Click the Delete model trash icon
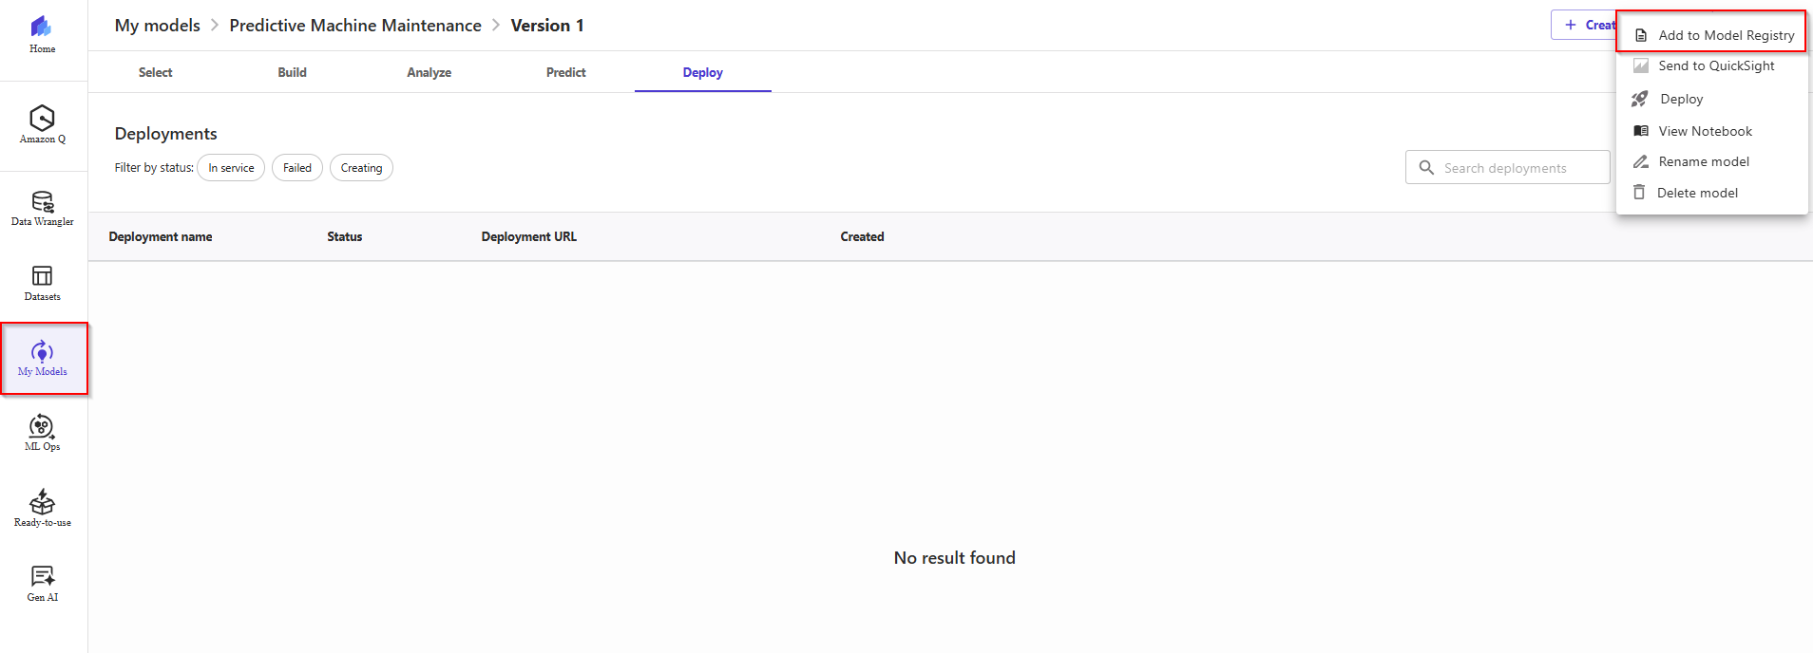This screenshot has height=653, width=1813. (1639, 193)
